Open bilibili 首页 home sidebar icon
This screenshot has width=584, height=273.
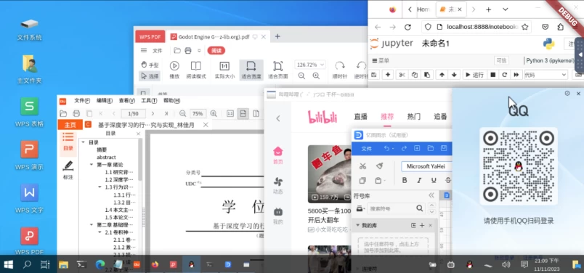pos(278,155)
